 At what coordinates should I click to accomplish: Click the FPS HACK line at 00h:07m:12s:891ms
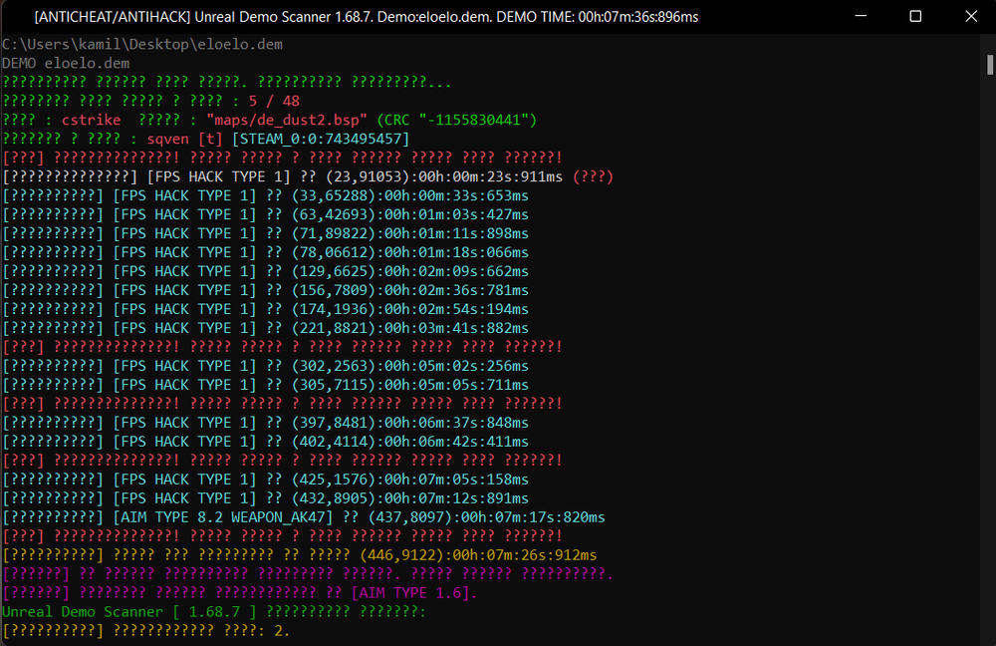click(266, 498)
